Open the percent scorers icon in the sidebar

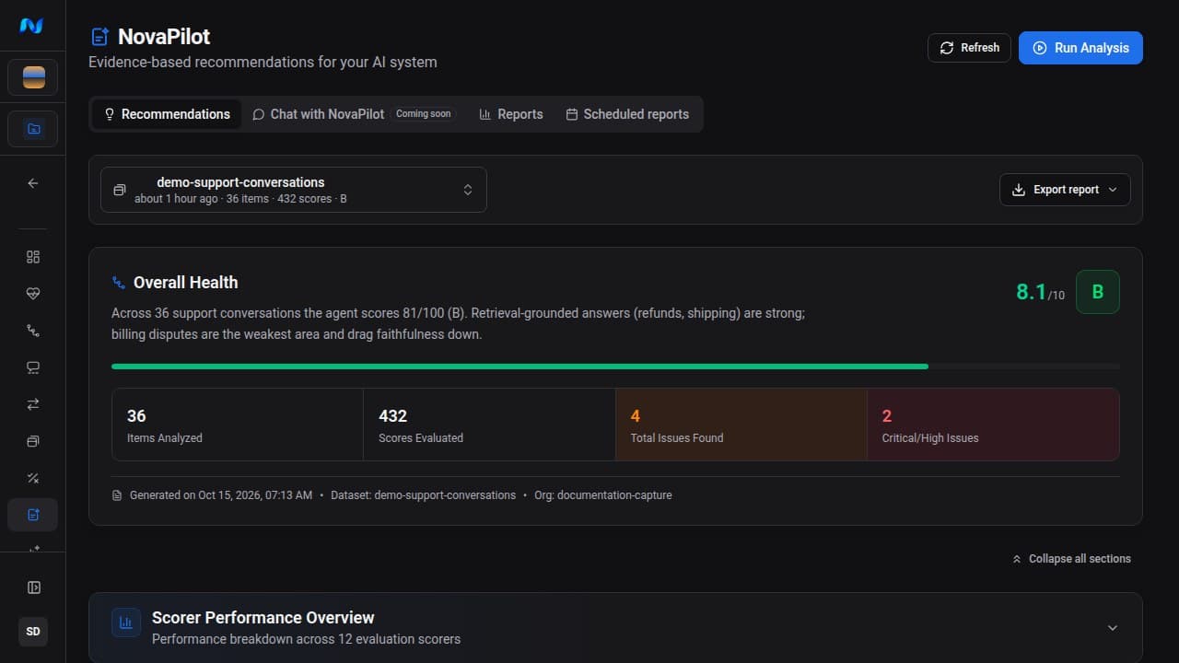(33, 478)
